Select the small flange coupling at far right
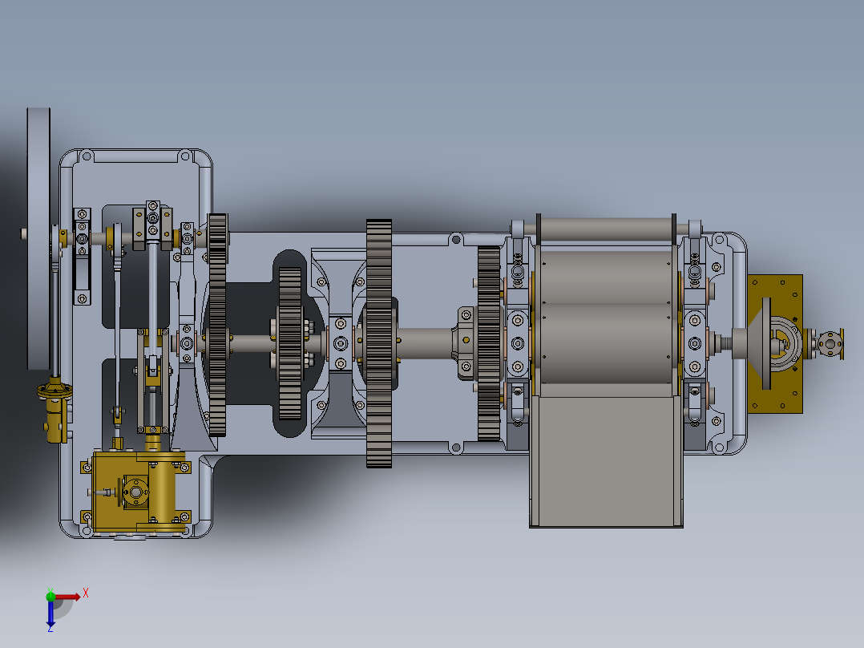The height and width of the screenshot is (648, 864). (830, 343)
